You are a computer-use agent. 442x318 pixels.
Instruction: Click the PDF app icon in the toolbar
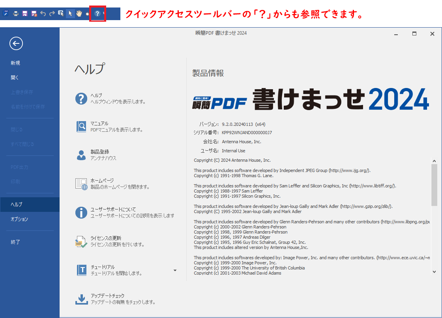pos(6,13)
